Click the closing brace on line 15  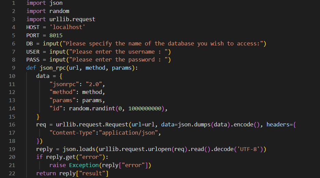(38, 117)
